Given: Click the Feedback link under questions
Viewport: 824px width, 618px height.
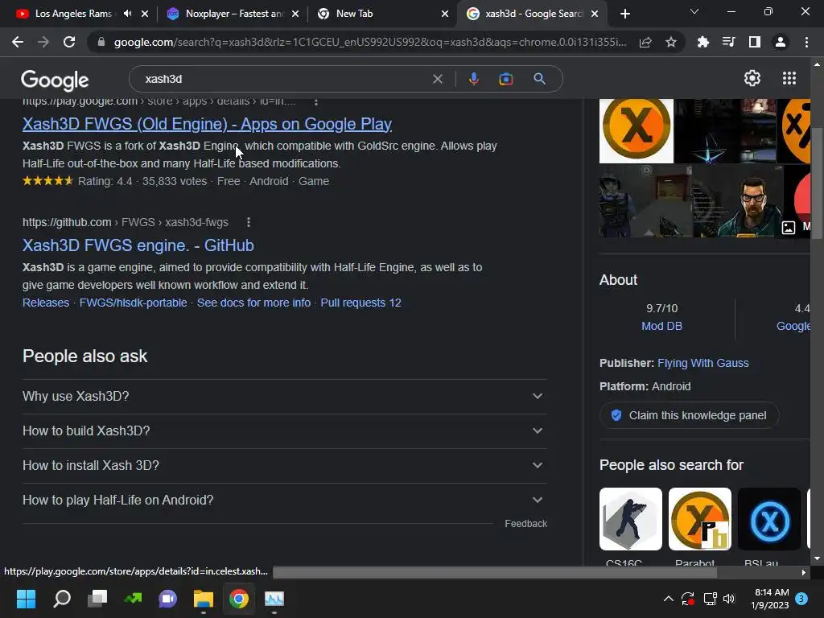Looking at the screenshot, I should [526, 523].
